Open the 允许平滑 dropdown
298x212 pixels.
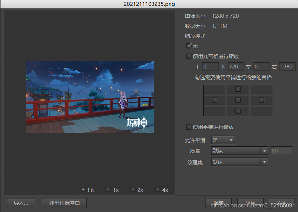(223, 140)
